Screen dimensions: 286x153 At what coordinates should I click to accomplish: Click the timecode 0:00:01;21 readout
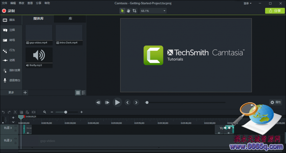[31, 116]
